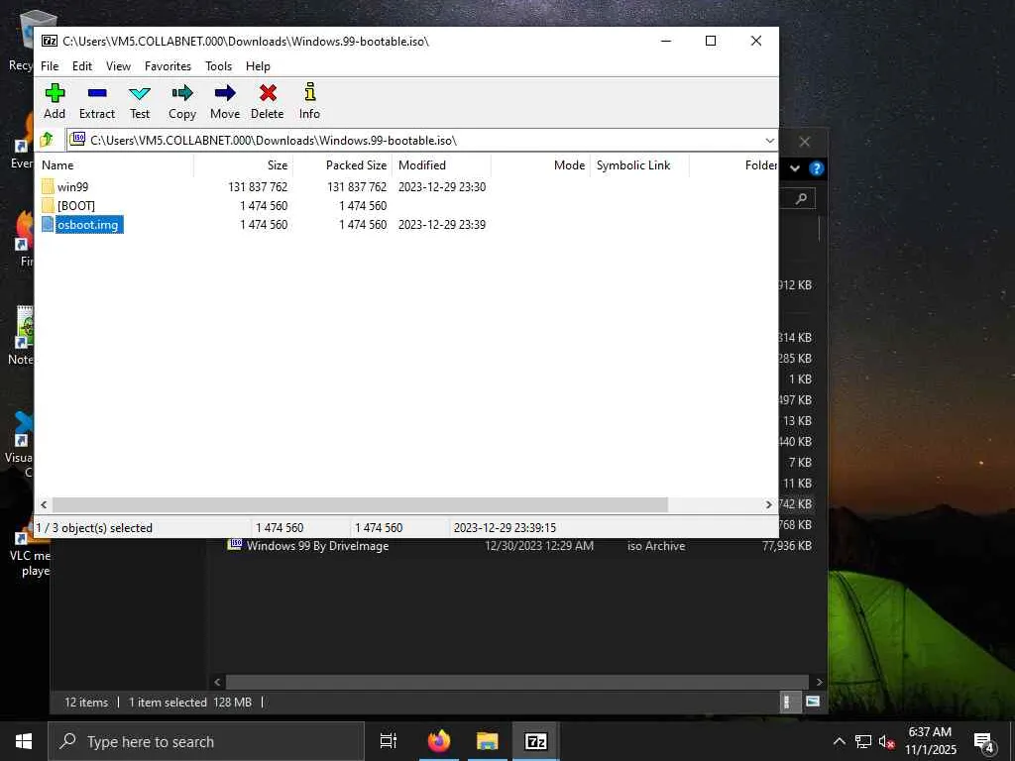Click the Extract toolbar icon

click(97, 93)
